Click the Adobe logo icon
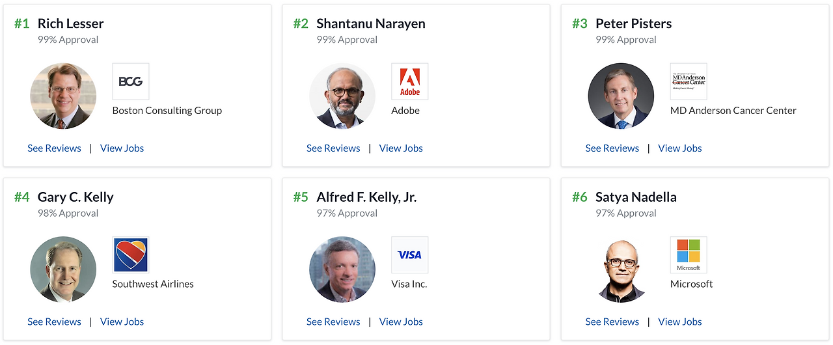833x345 pixels. 409,81
